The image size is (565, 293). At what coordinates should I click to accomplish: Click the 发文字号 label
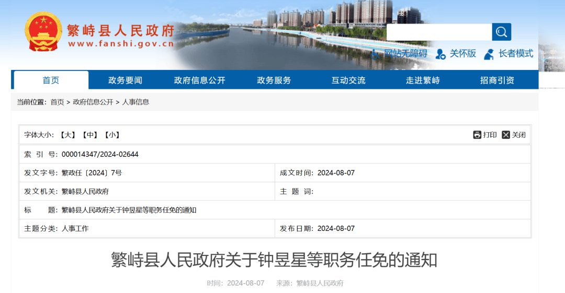point(41,173)
